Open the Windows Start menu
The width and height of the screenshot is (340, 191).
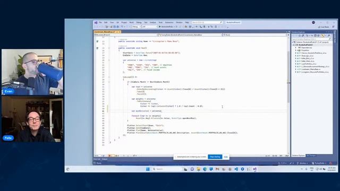(x=148, y=169)
